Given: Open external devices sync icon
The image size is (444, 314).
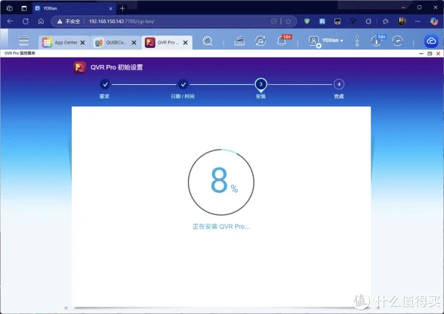Looking at the screenshot, I should click(x=260, y=41).
